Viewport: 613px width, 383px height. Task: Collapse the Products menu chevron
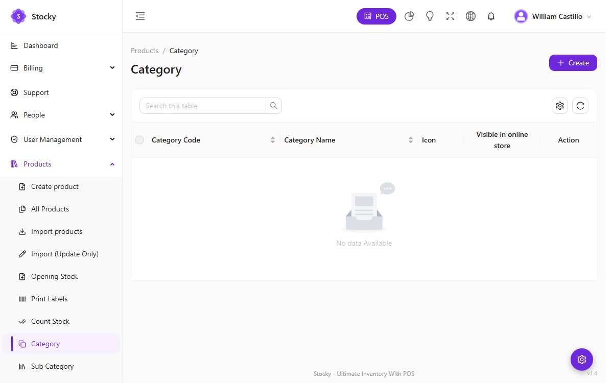112,164
